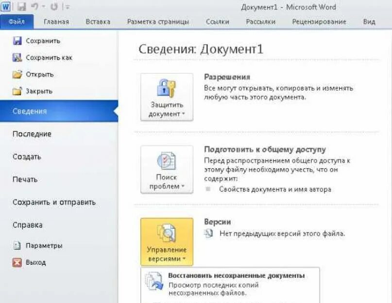Click text Просмотр последних копий несохраненных файлов

(x=214, y=289)
